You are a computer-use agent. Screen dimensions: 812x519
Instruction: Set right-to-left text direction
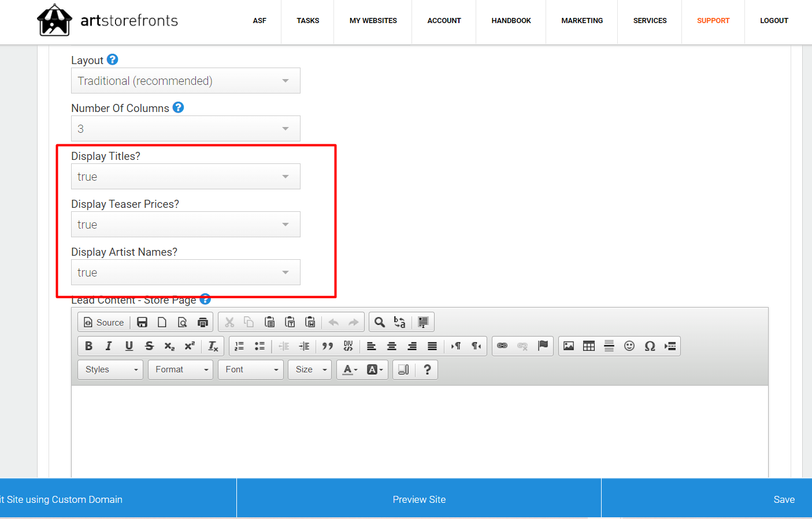tap(476, 346)
